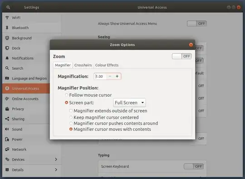This screenshot has height=179, width=245.
Task: Click the Notifications bell icon
Action: tap(7, 58)
